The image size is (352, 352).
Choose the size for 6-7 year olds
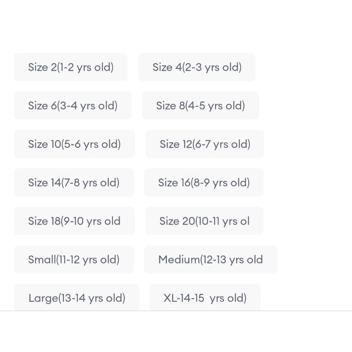click(205, 144)
